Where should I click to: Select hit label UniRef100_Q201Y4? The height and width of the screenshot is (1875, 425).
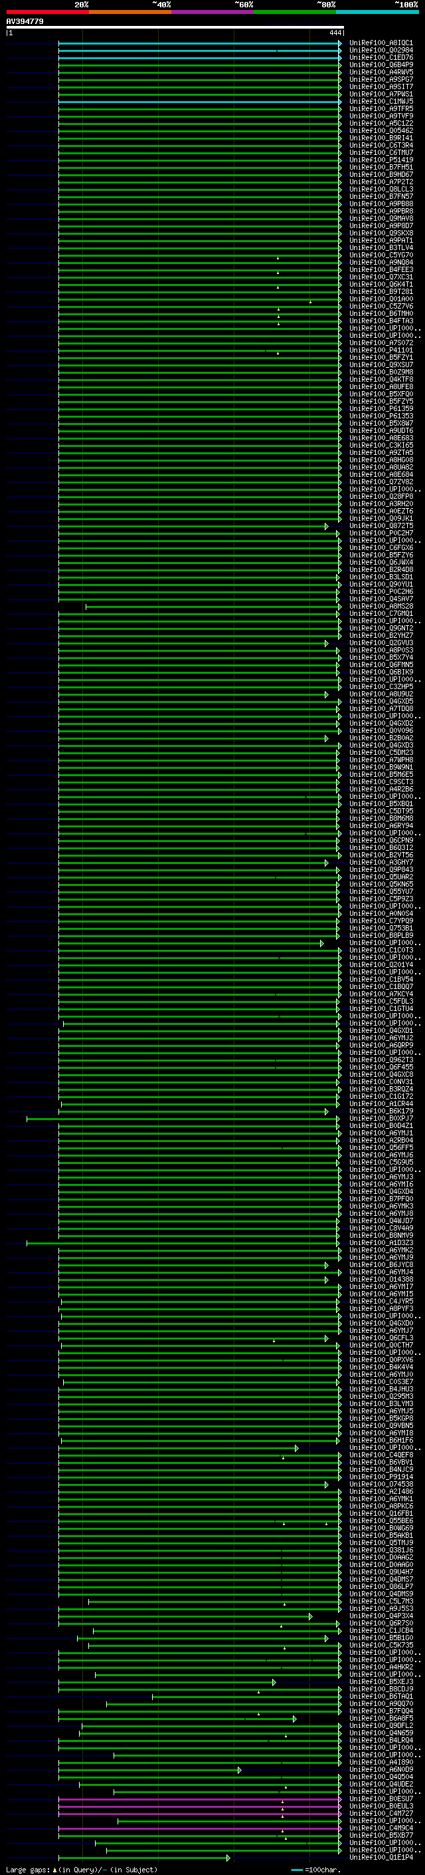click(x=381, y=964)
